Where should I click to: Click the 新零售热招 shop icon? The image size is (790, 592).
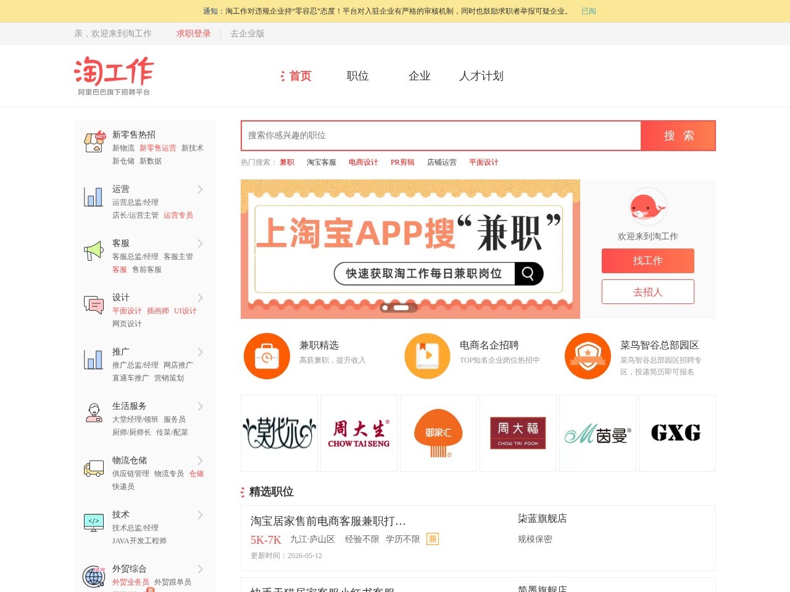click(x=94, y=142)
